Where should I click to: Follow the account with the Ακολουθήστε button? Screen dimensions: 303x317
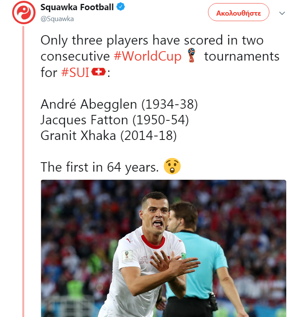coord(238,12)
